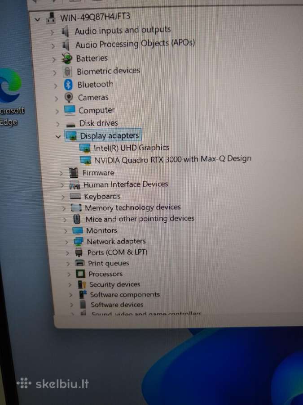The image size is (303, 405).
Task: Expand the Disk drives chevron
Action: click(58, 124)
